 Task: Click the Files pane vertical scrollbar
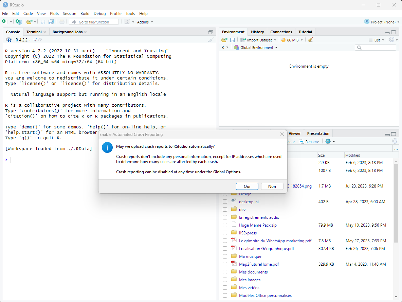click(x=396, y=203)
